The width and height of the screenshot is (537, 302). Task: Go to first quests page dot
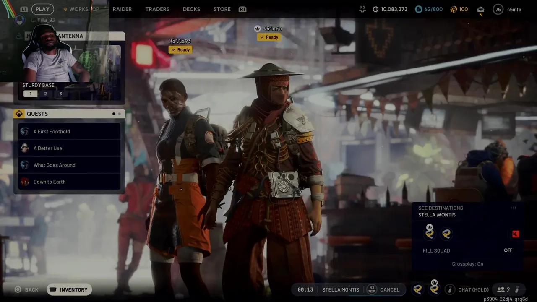pos(114,114)
